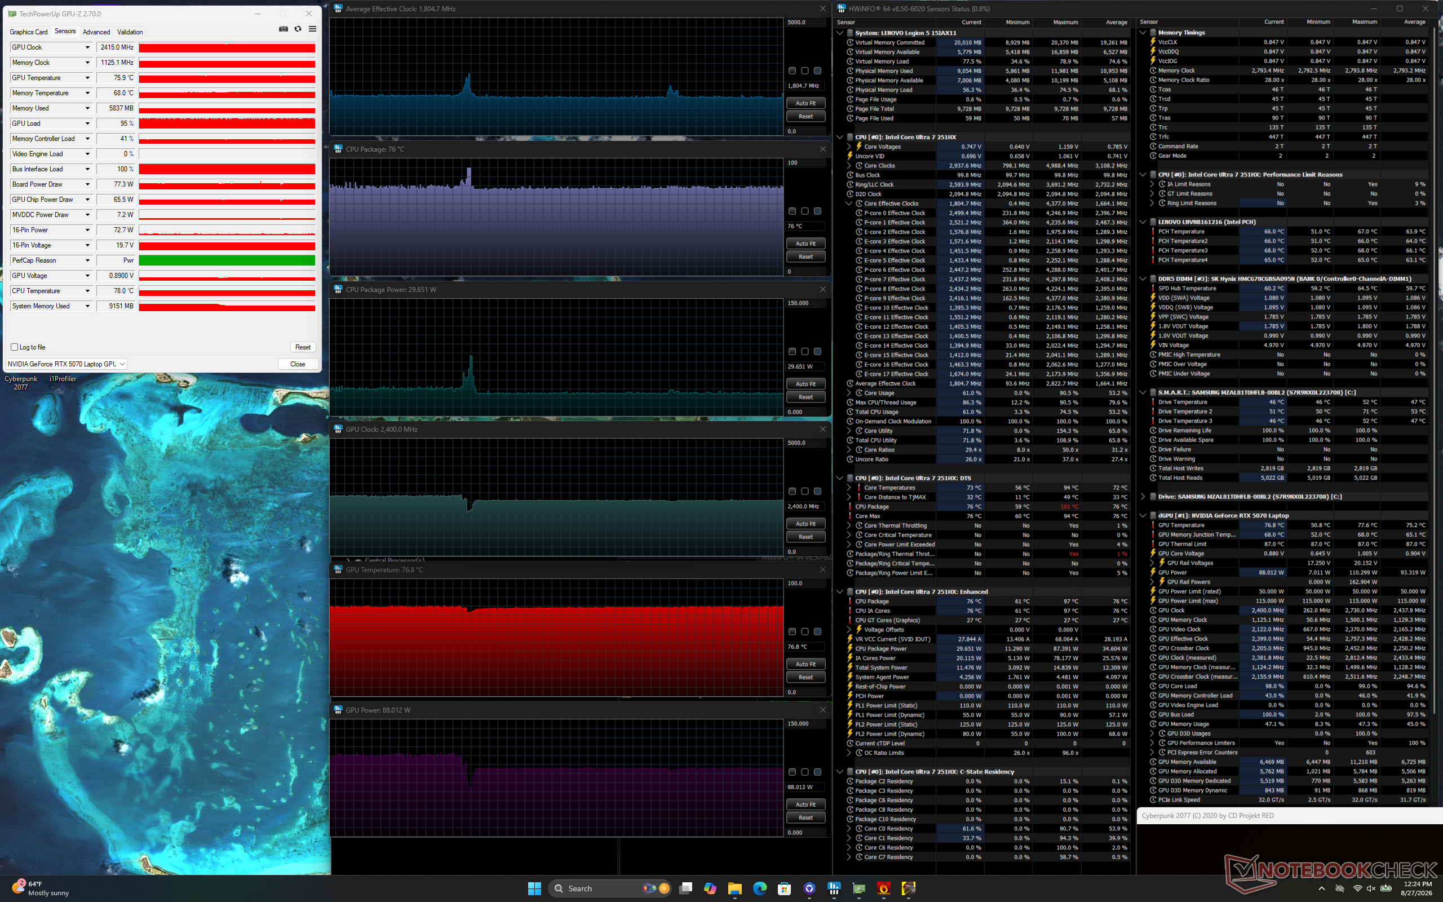Select the Physical Memory Used sensor row

988,71
